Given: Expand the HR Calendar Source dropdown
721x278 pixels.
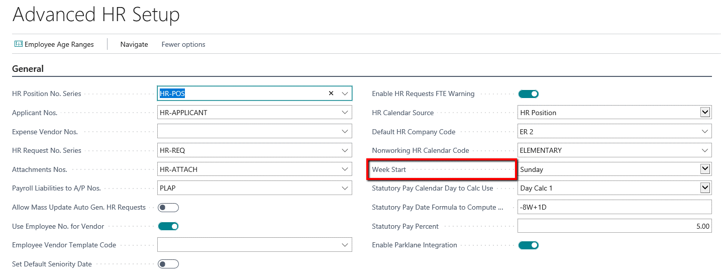Looking at the screenshot, I should (705, 113).
